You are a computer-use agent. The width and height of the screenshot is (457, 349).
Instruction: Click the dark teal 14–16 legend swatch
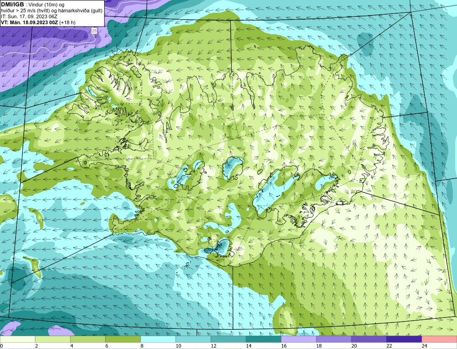click(264, 339)
